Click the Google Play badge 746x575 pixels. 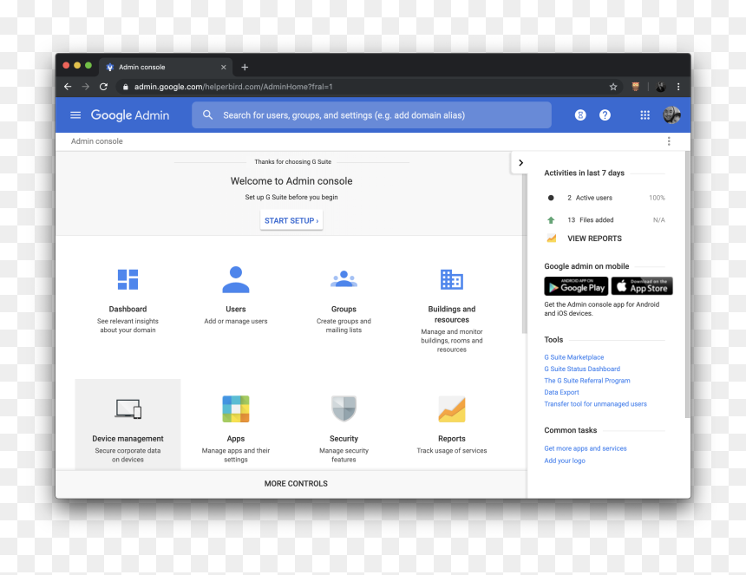[576, 286]
